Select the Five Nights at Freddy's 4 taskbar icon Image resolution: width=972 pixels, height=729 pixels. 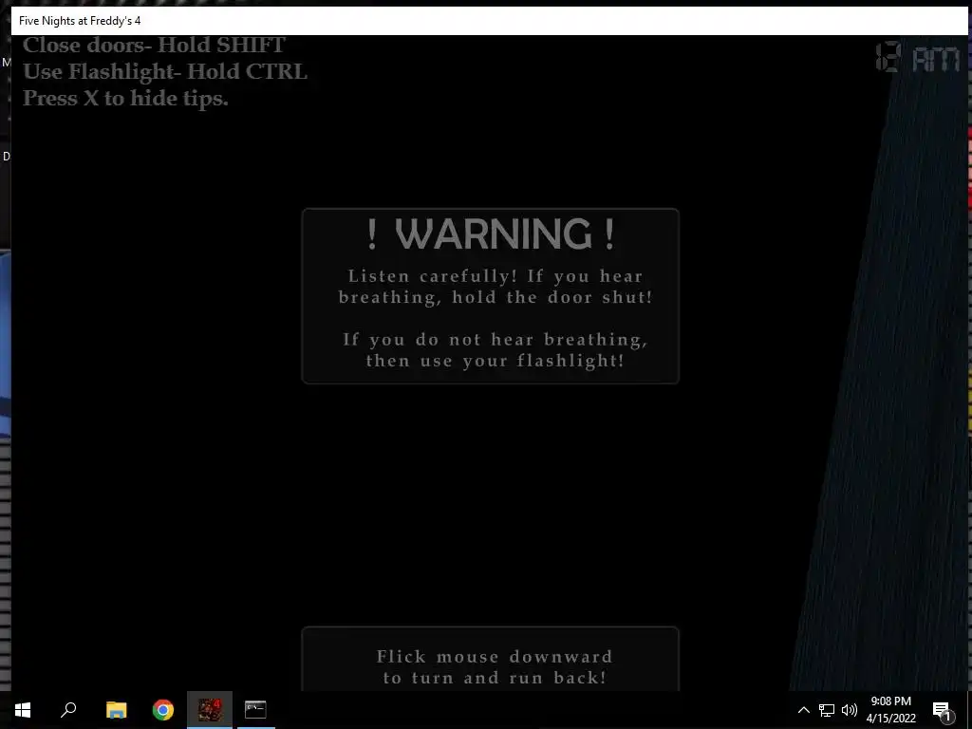tap(210, 710)
